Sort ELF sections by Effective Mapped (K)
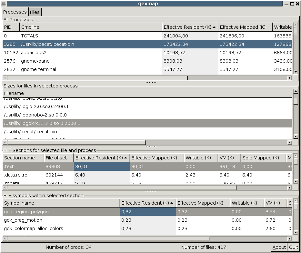 (x=157, y=158)
